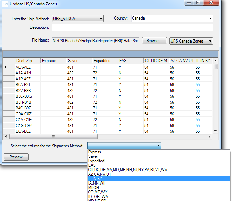The height and width of the screenshot is (201, 233).
Task: Open the Shipments Method column combo box
Action: click(x=124, y=146)
